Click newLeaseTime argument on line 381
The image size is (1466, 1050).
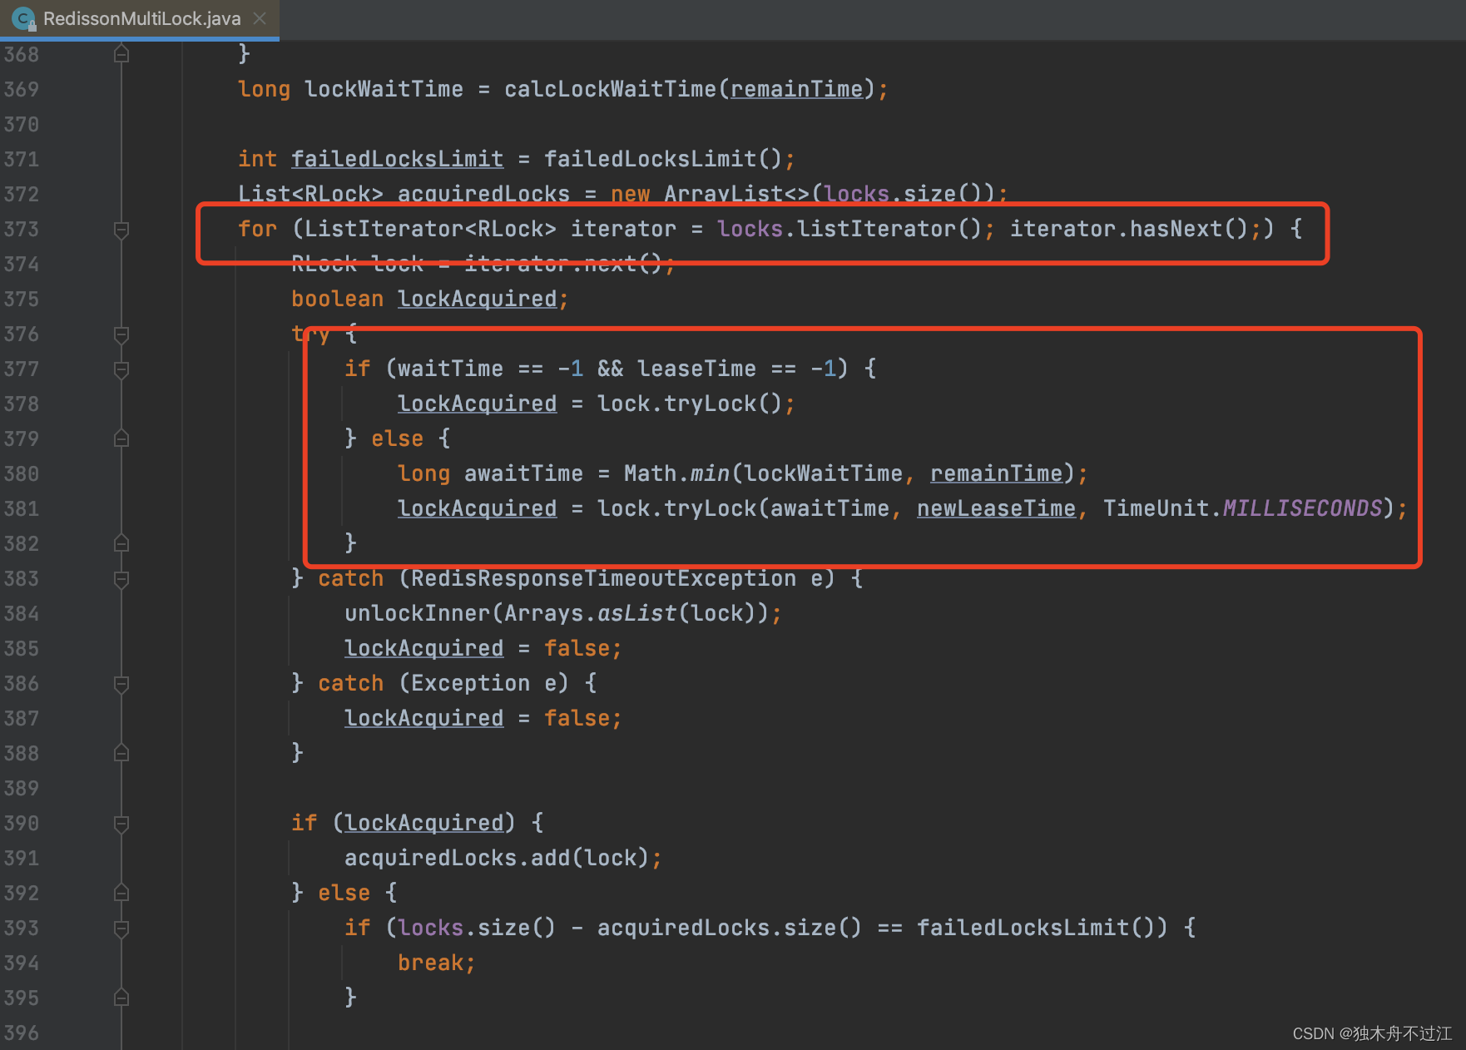pyautogui.click(x=996, y=508)
